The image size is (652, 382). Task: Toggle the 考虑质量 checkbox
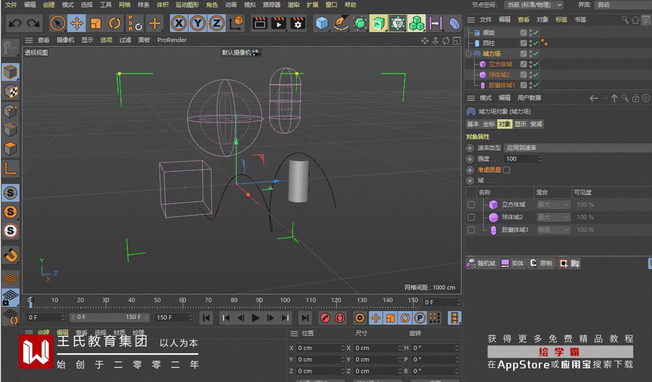pyautogui.click(x=506, y=170)
